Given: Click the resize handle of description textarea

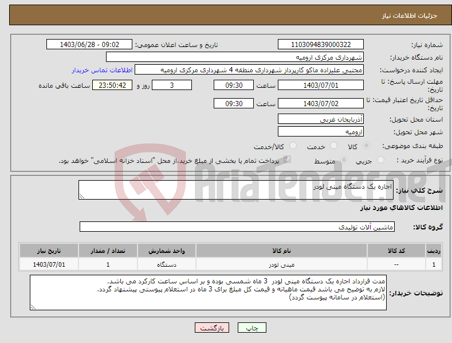Looking at the screenshot, I should [x=82, y=196].
